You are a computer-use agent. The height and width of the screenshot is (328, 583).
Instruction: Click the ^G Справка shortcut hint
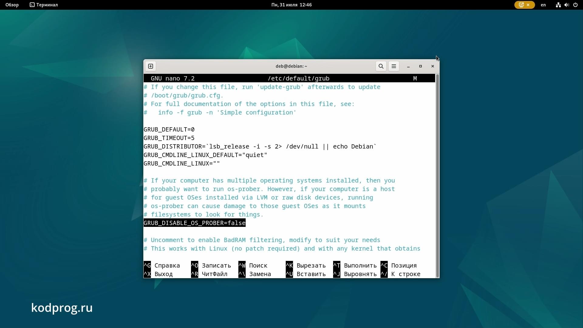[162, 265]
